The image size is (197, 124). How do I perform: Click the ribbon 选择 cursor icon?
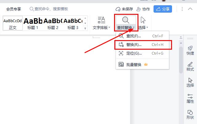coord(143,20)
